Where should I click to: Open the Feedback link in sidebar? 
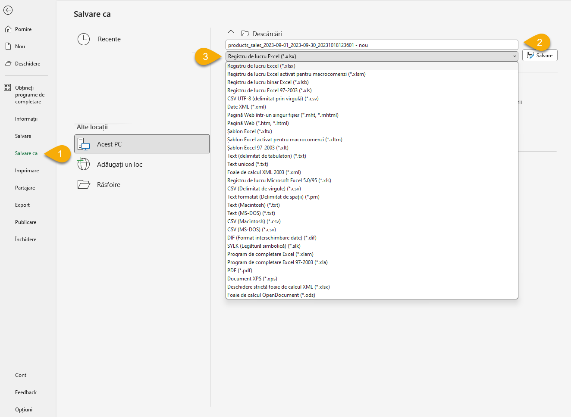pyautogui.click(x=25, y=392)
